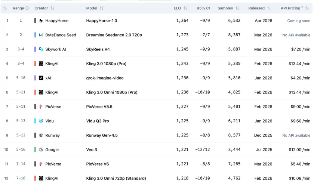The image size is (314, 185).
Task: Sort by the Creator column arrows
Action: click(x=52, y=8)
